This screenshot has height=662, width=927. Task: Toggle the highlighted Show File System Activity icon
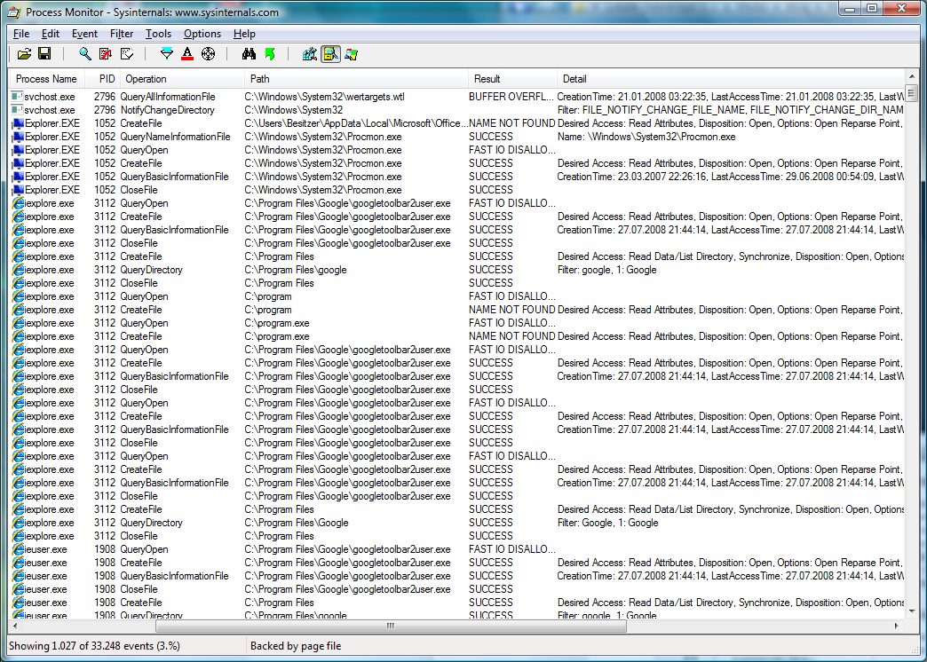pyautogui.click(x=330, y=54)
